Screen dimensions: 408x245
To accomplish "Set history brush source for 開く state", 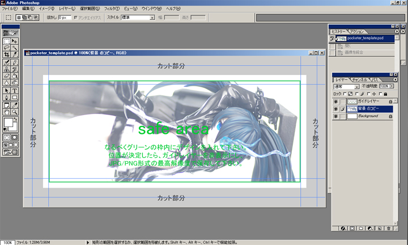I will click(x=332, y=47).
